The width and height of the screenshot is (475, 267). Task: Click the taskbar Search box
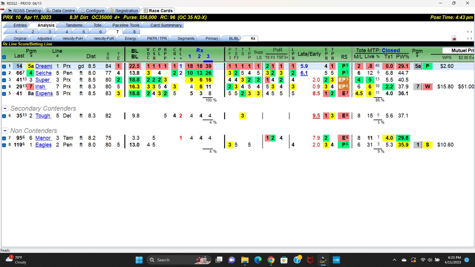tap(179, 260)
